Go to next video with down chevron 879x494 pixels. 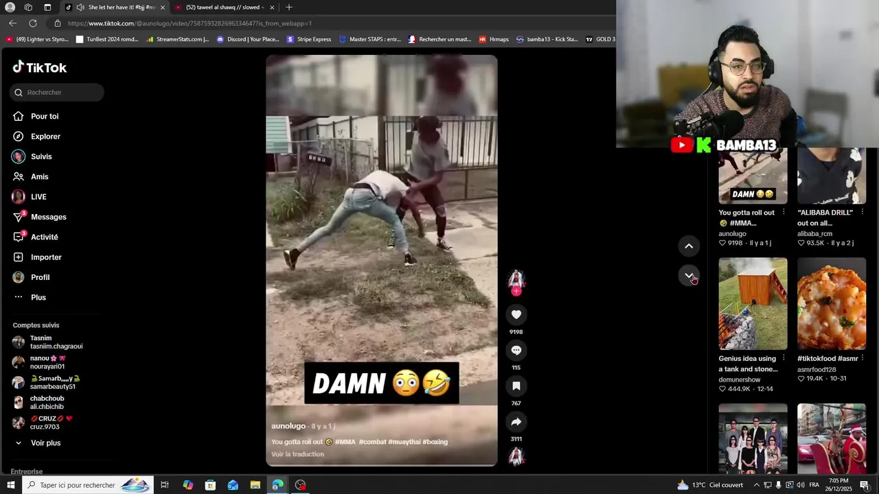click(x=689, y=276)
